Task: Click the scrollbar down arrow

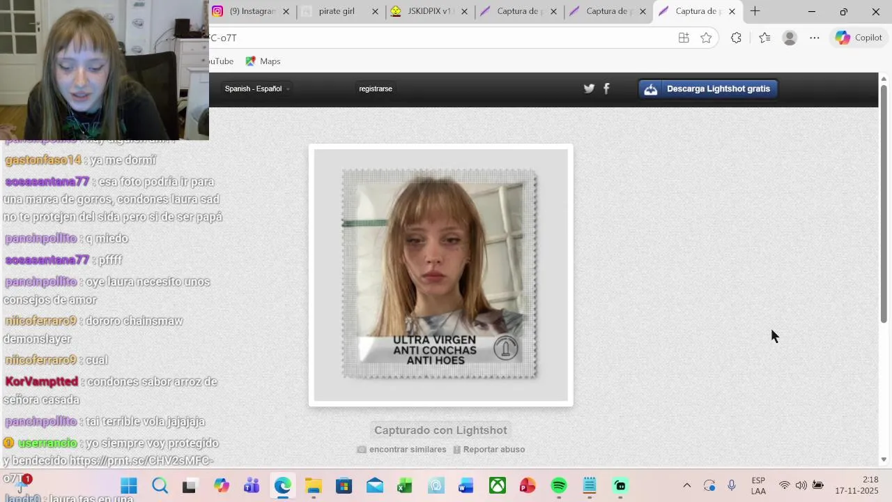Action: point(884,459)
